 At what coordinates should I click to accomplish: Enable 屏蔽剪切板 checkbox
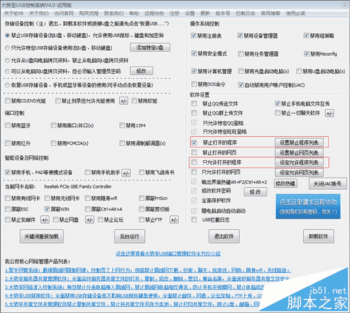click(x=142, y=209)
